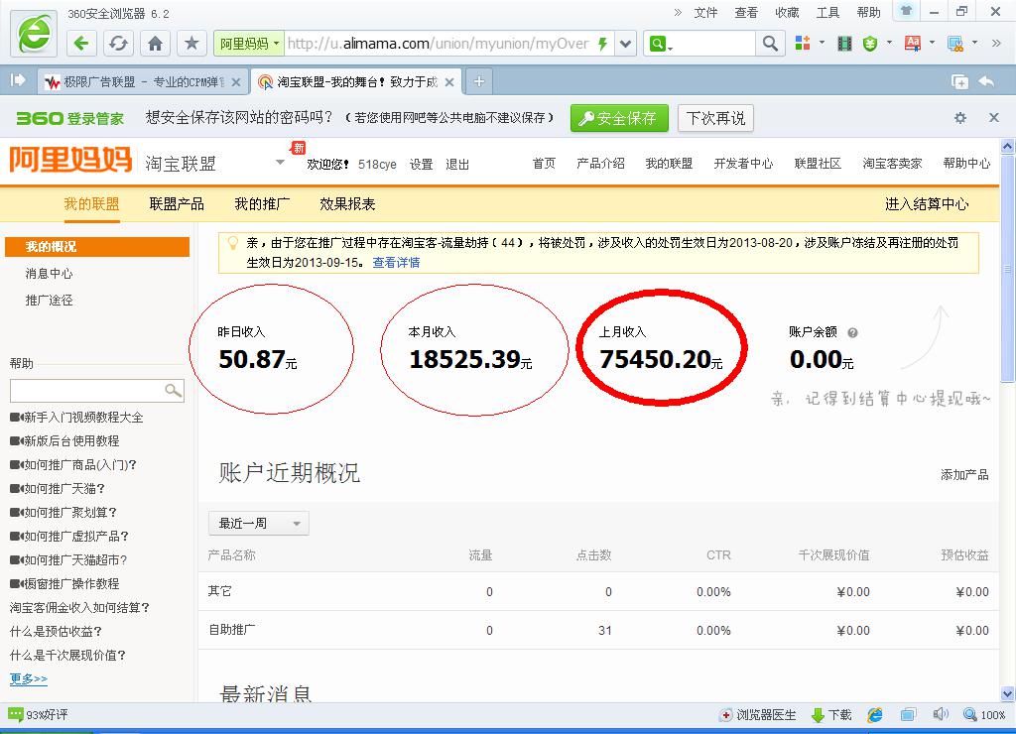Go to the browser home page icon
Viewport: 1016px width, 734px height.
pos(155,44)
